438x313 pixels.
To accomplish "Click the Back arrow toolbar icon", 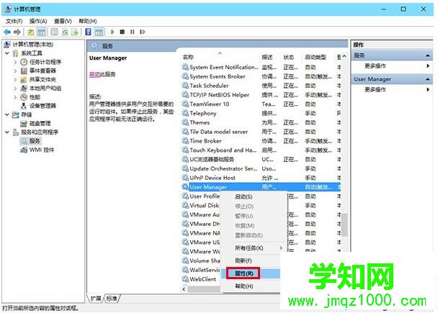I will coord(7,32).
